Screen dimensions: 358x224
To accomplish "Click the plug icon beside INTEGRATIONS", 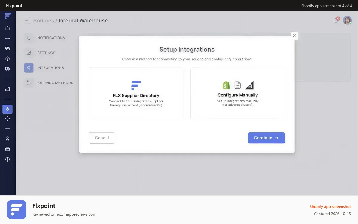I will pos(29,68).
